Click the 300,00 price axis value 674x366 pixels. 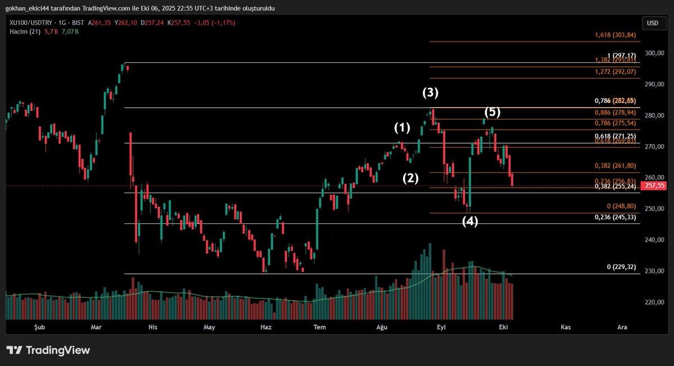click(654, 53)
